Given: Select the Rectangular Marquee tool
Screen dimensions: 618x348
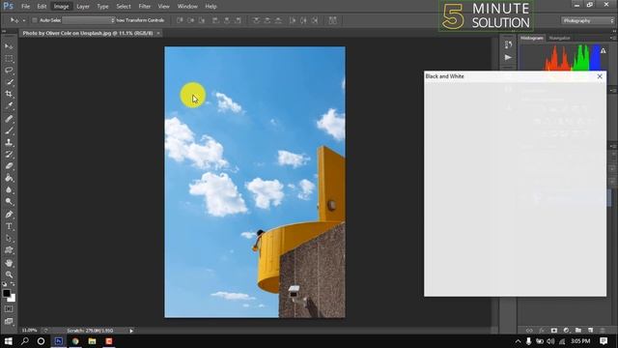Looking at the screenshot, I should [x=9, y=58].
